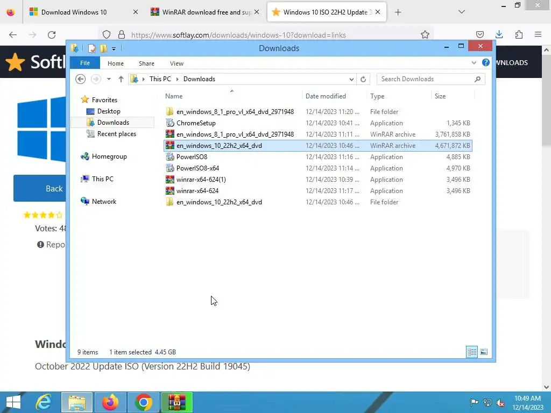This screenshot has height=413, width=551.
Task: Click the Properties icon in quick access toolbar
Action: coord(91,48)
